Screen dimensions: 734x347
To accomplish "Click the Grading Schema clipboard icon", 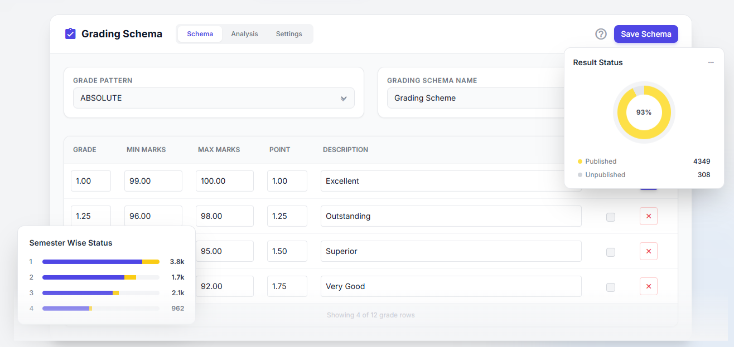I will click(x=70, y=34).
